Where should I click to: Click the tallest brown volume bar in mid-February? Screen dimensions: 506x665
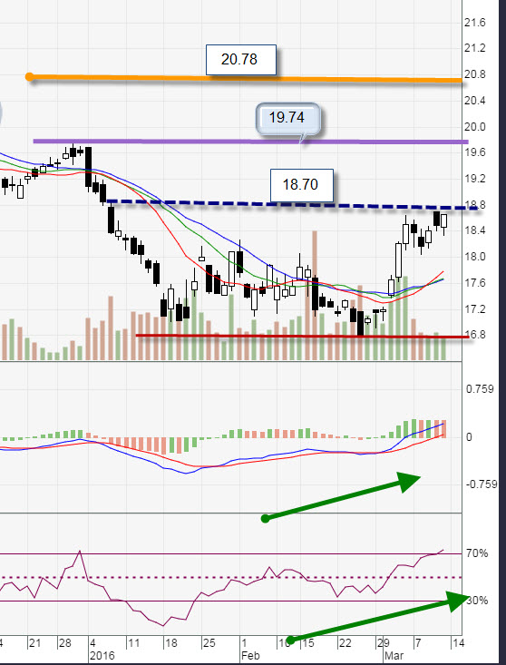pyautogui.click(x=315, y=296)
